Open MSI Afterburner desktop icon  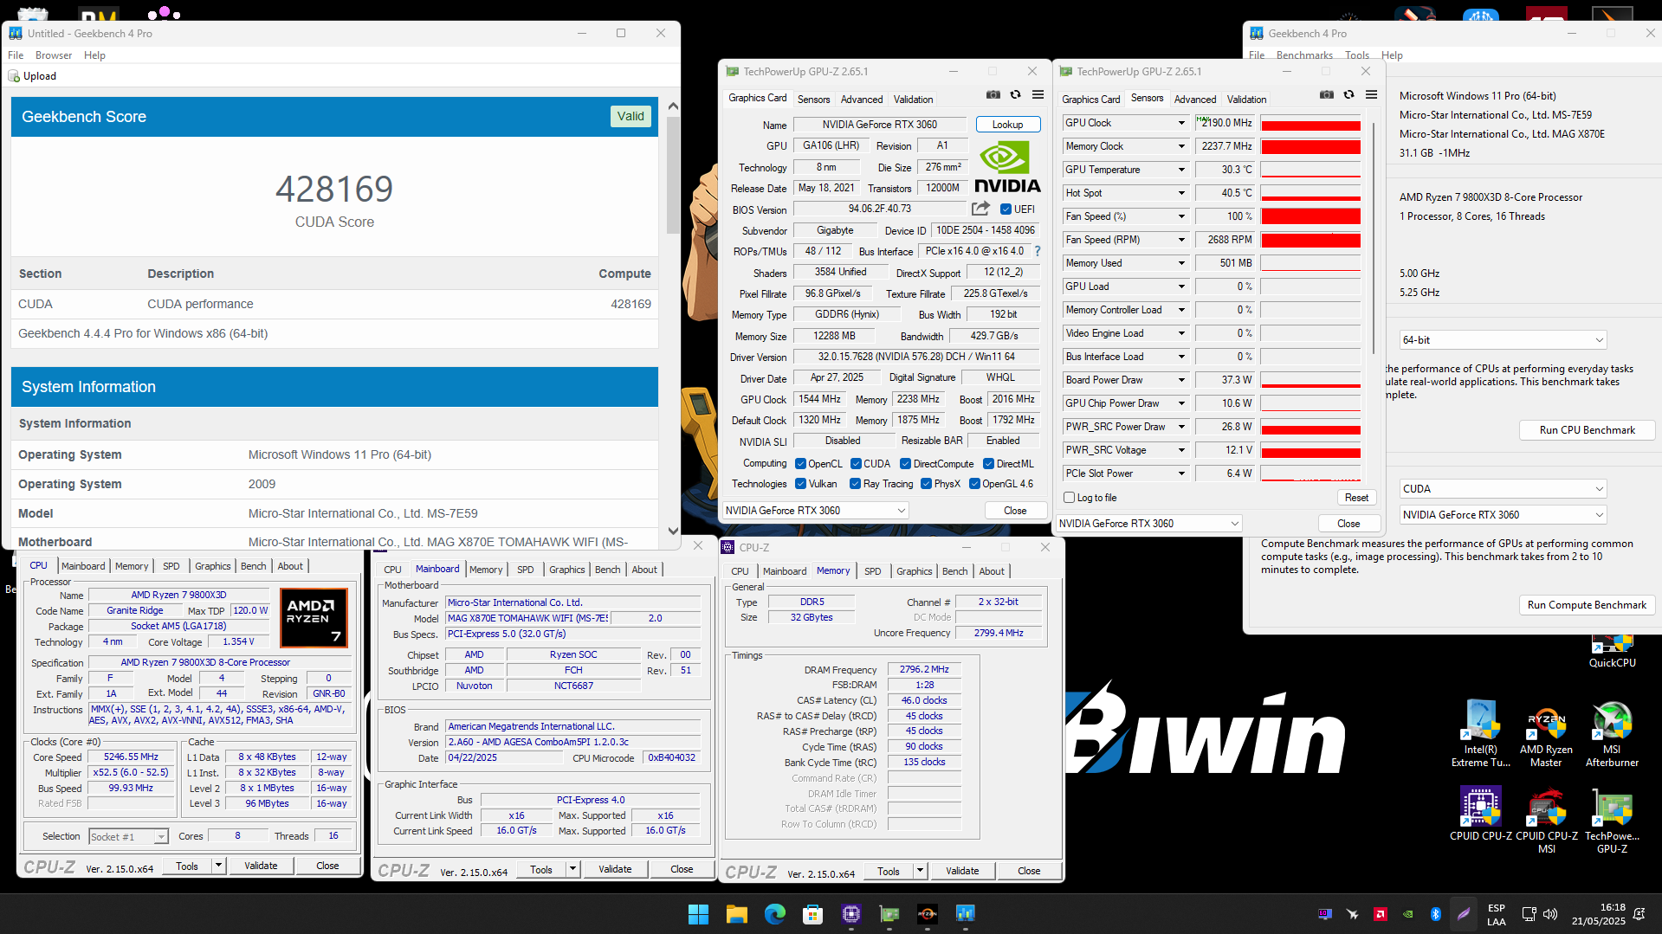(1612, 734)
